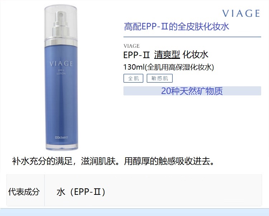Click the Dr.Select logo on bottle bottom
The image size is (269, 216).
click(x=61, y=137)
